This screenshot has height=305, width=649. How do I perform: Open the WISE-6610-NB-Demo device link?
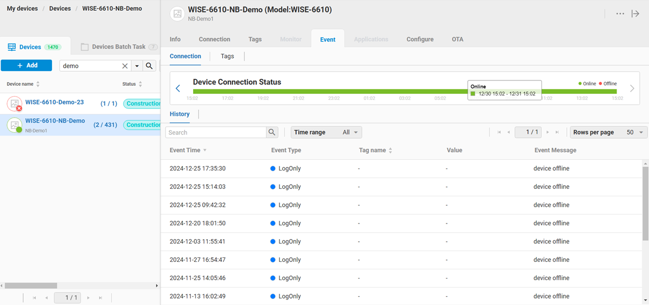tap(55, 121)
